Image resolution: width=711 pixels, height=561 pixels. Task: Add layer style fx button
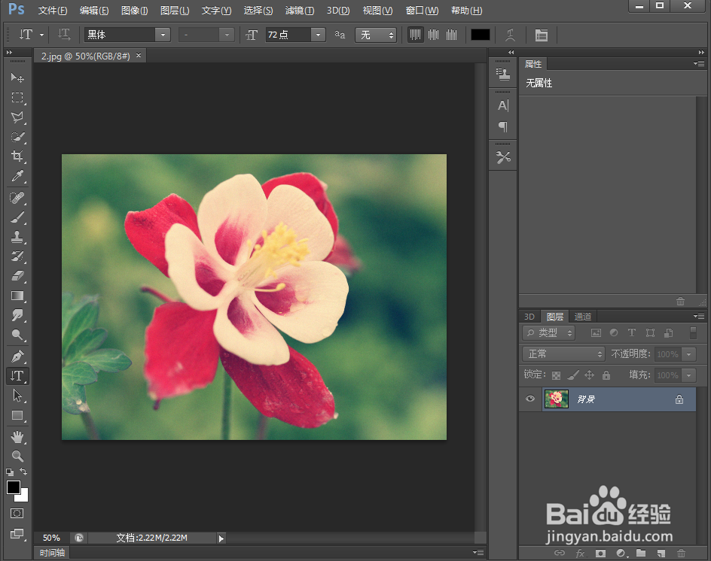[x=580, y=553]
